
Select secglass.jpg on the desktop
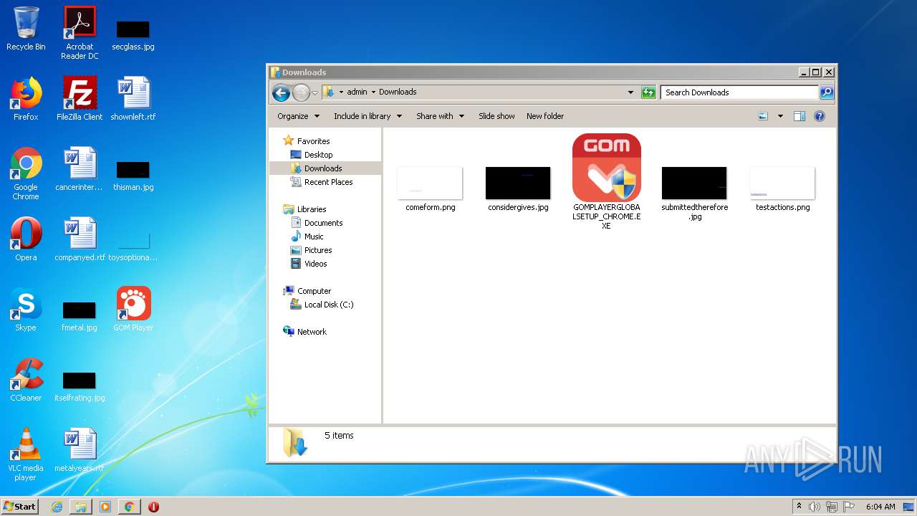coord(133,34)
